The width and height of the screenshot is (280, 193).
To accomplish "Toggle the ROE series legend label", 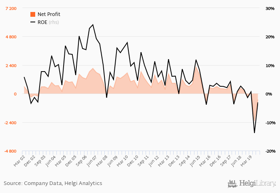I will pos(42,22).
